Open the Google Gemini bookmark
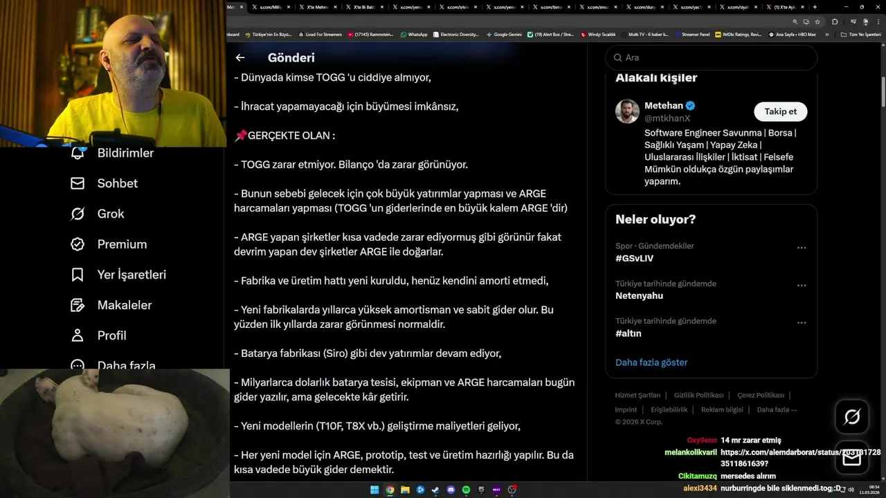The height and width of the screenshot is (498, 886). (x=504, y=34)
